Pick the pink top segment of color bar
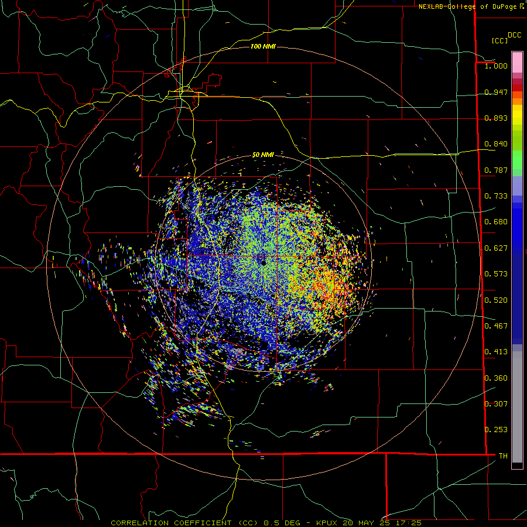This screenshot has width=527, height=527. pos(517,62)
